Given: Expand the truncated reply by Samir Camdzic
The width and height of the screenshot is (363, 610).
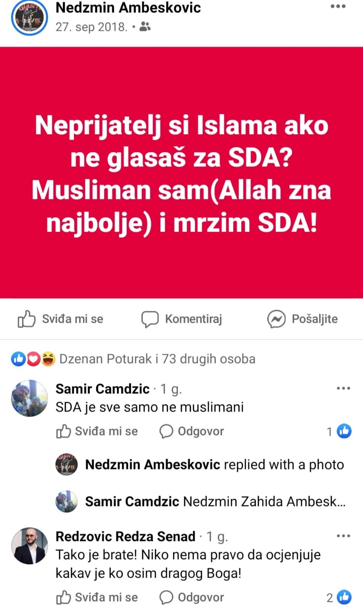Looking at the screenshot, I should pyautogui.click(x=215, y=501).
